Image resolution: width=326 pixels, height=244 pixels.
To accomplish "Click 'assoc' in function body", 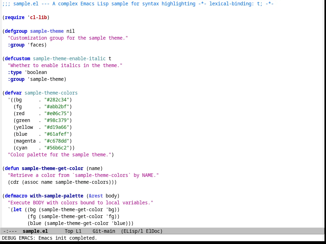I will point(31,182).
